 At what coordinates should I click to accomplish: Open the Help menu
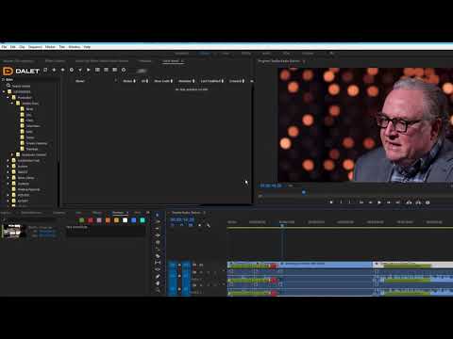click(87, 47)
